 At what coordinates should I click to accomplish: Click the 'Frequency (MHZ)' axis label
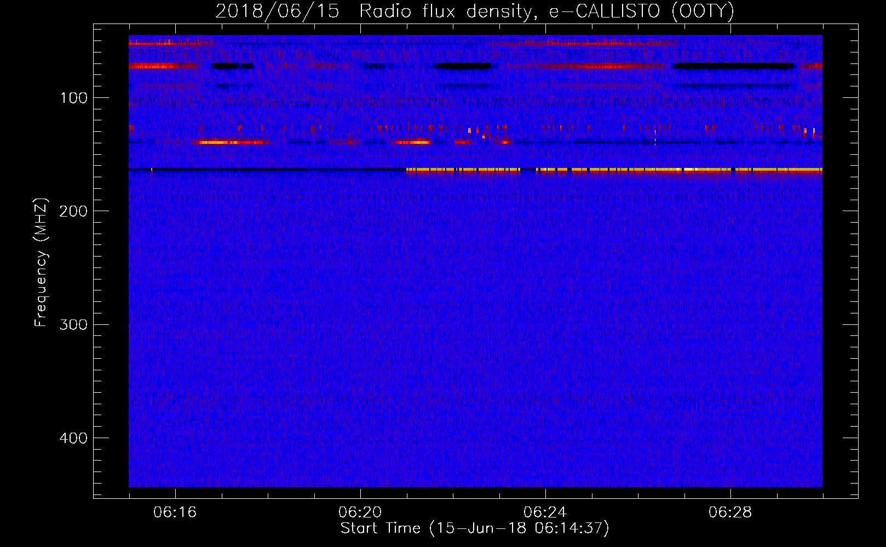tap(41, 263)
